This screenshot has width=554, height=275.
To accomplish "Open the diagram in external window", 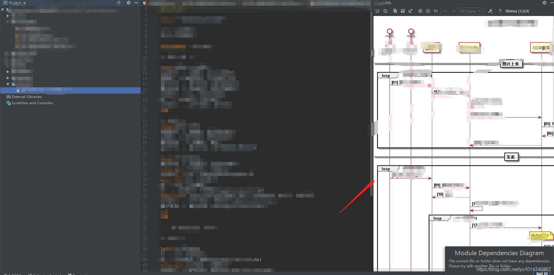I will (x=411, y=11).
